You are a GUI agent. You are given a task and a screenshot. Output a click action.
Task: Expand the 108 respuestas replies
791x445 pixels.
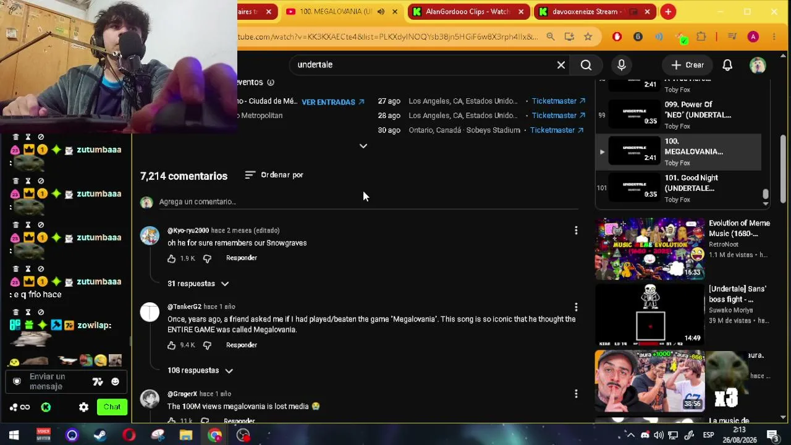(200, 371)
